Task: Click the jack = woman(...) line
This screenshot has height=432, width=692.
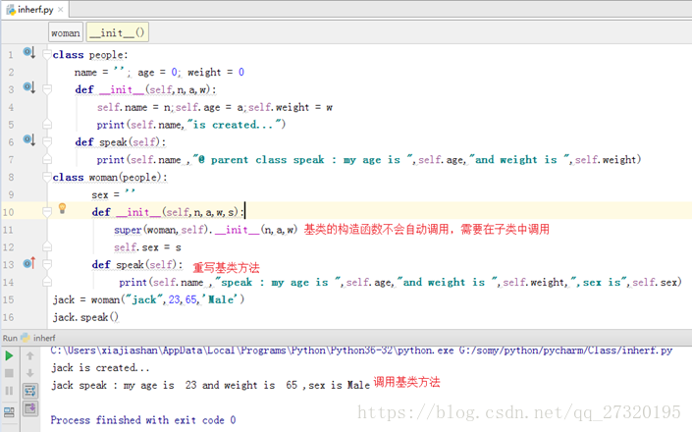Action: [148, 299]
